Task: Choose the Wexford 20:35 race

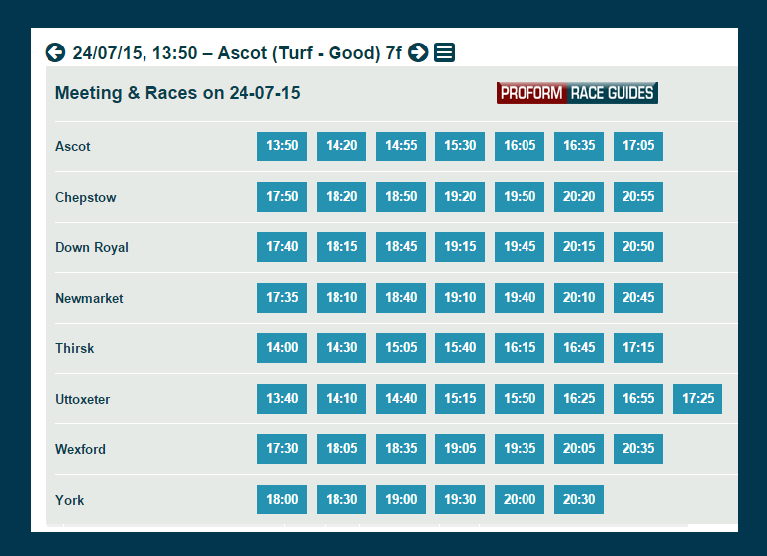Action: click(638, 449)
